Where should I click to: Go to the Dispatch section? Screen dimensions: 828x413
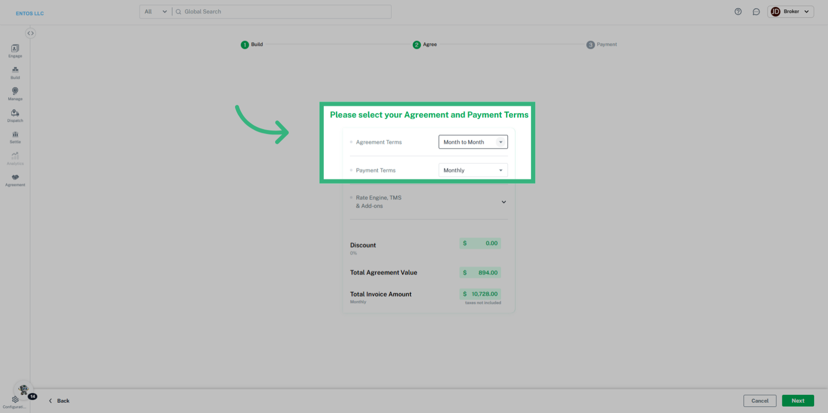[x=15, y=115]
